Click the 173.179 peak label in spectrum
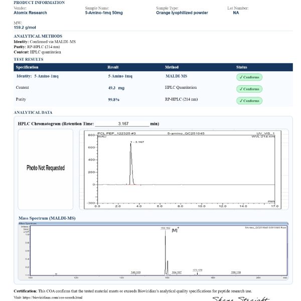 197,270
